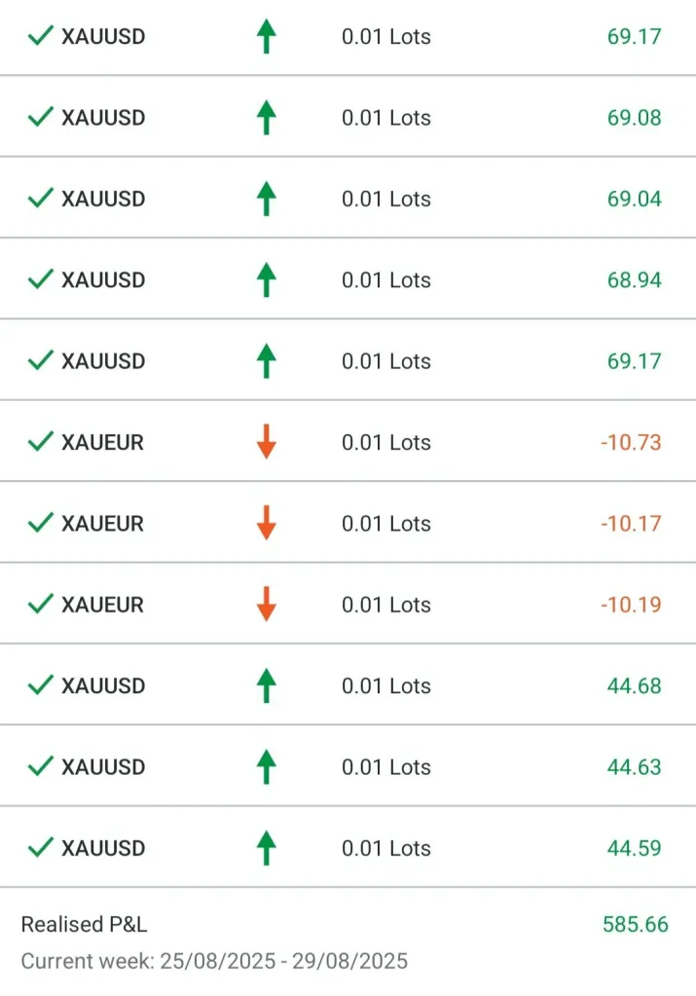Image resolution: width=696 pixels, height=996 pixels.
Task: Click the checkmark in the 44.63 row
Action: click(40, 767)
